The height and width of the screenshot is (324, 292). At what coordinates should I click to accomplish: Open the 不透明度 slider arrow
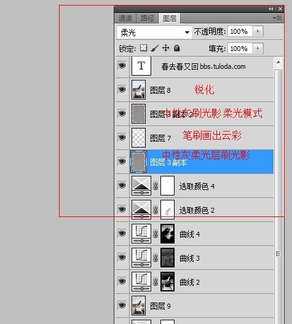pos(258,31)
